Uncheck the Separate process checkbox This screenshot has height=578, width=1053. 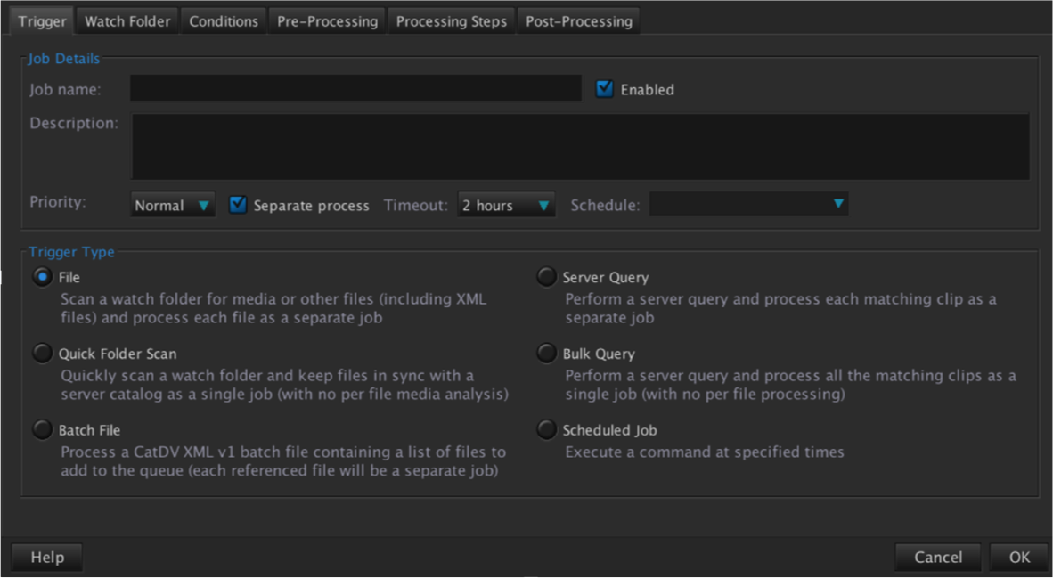tap(238, 205)
